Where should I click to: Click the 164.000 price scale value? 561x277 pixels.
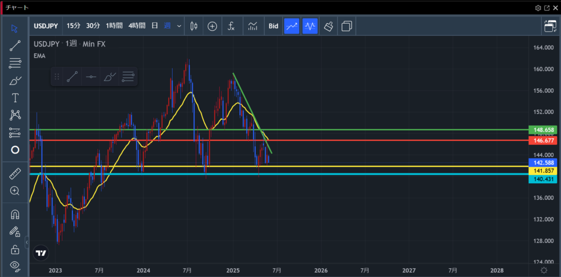543,48
